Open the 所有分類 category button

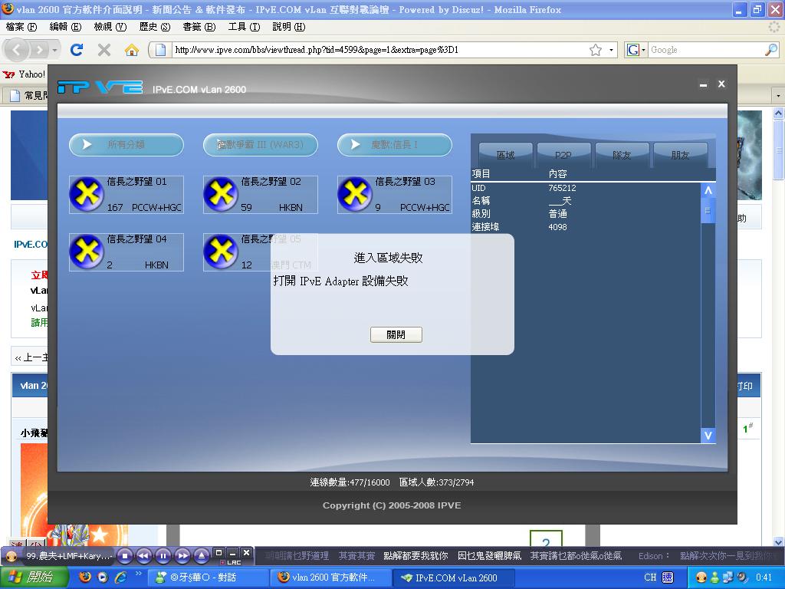(126, 145)
